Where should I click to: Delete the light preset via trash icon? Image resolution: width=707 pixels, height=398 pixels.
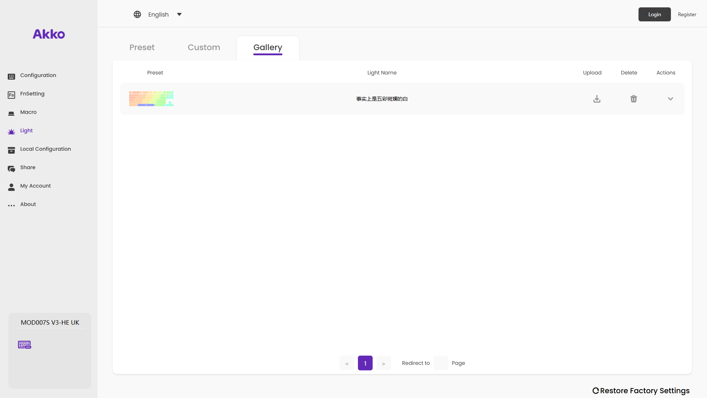pyautogui.click(x=633, y=99)
